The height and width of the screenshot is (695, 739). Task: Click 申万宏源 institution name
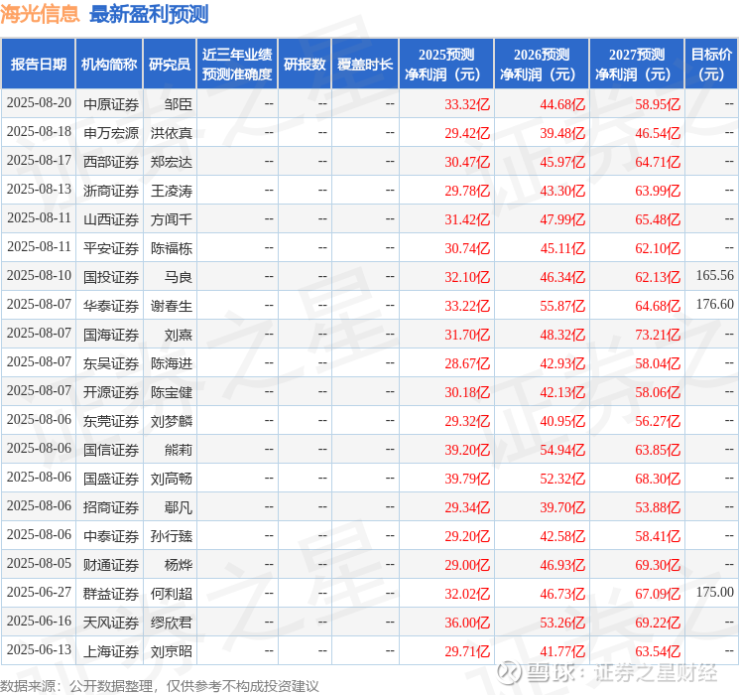(x=111, y=133)
